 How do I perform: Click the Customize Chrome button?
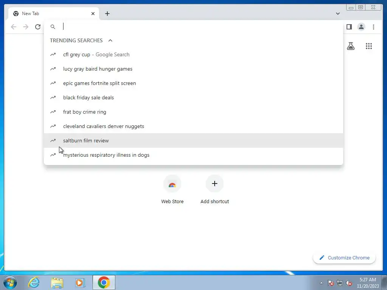[x=344, y=258]
